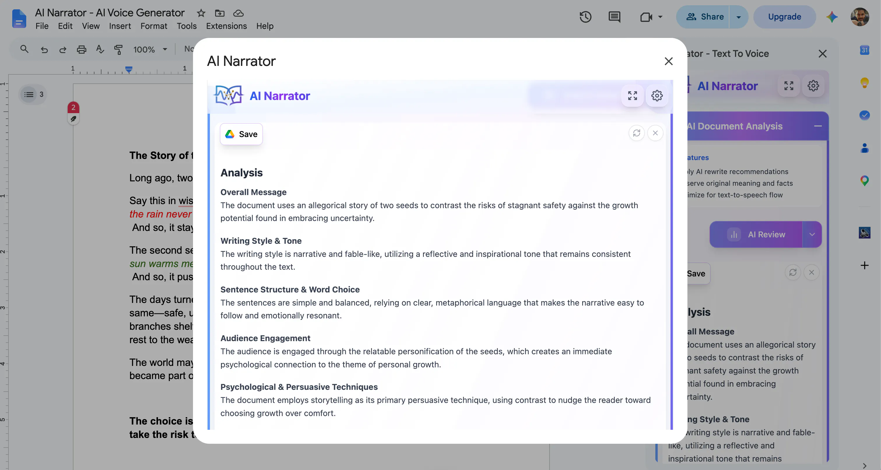Open the File menu
This screenshot has width=881, height=470.
coord(42,26)
